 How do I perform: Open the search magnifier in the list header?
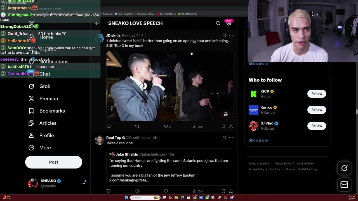coord(218,23)
